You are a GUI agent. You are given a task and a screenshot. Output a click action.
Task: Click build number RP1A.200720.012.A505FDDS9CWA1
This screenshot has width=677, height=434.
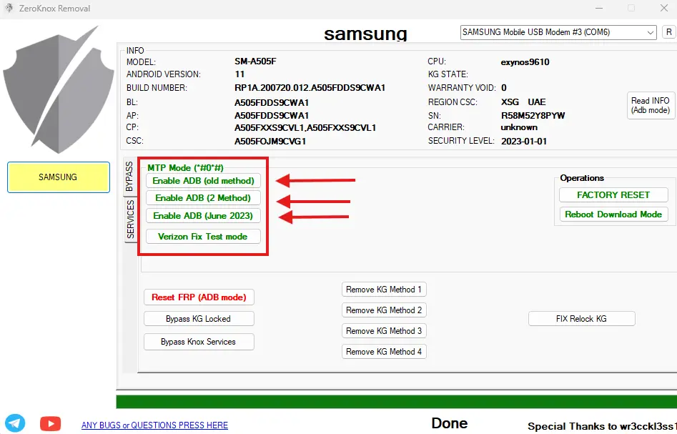pyautogui.click(x=310, y=88)
